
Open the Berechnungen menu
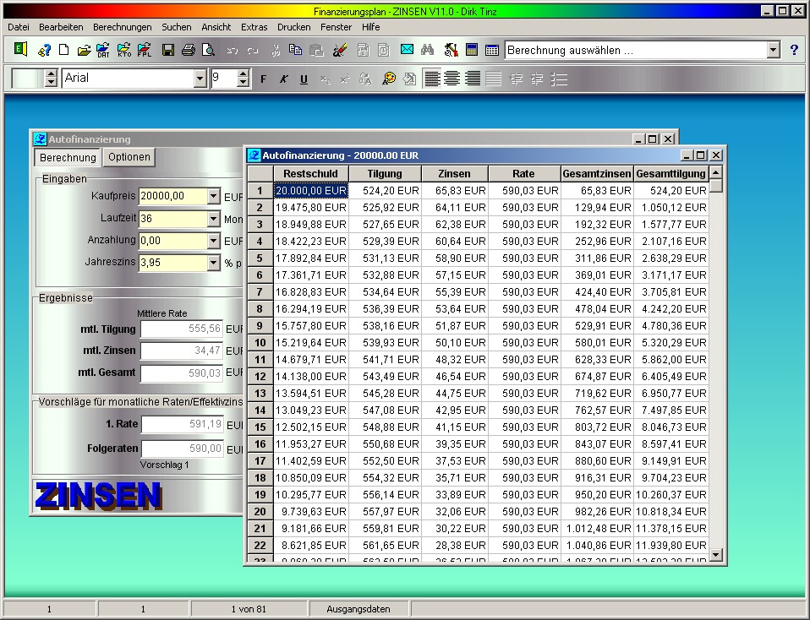[x=123, y=27]
